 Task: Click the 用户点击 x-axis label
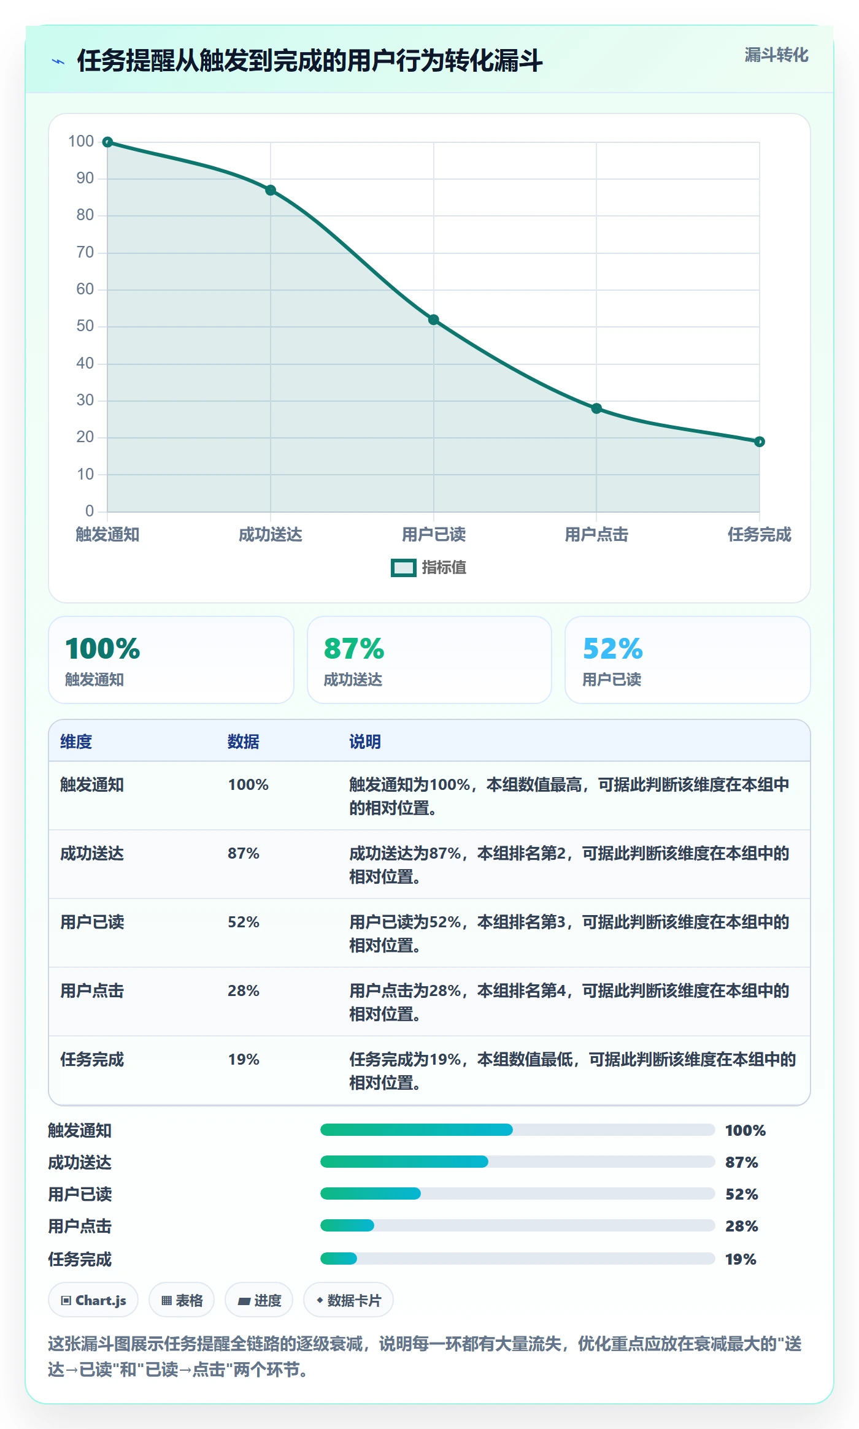click(x=596, y=535)
